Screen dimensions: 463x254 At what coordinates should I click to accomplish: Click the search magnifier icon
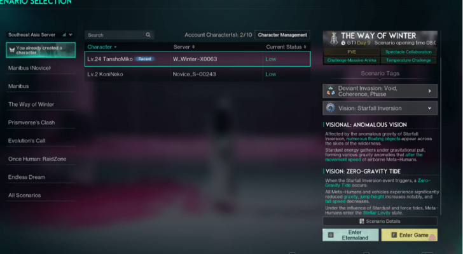[148, 35]
